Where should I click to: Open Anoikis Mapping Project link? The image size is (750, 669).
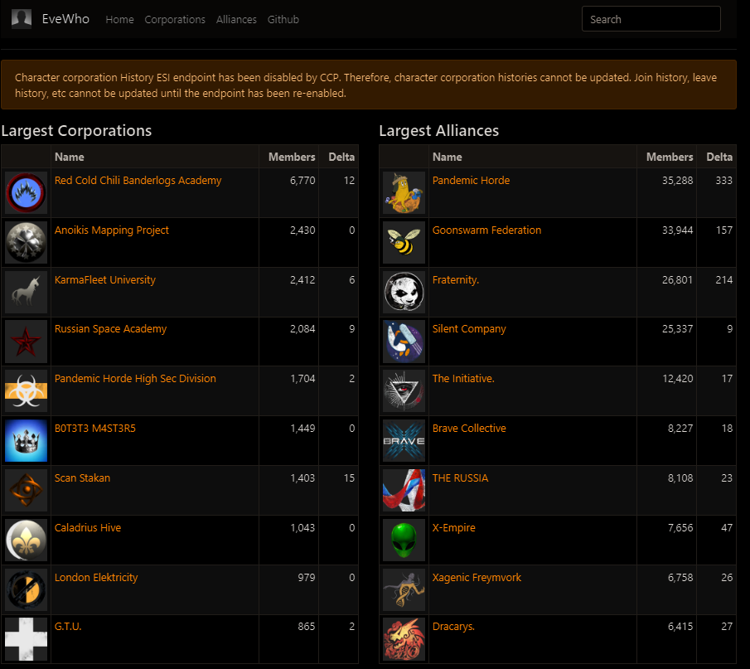pos(111,230)
